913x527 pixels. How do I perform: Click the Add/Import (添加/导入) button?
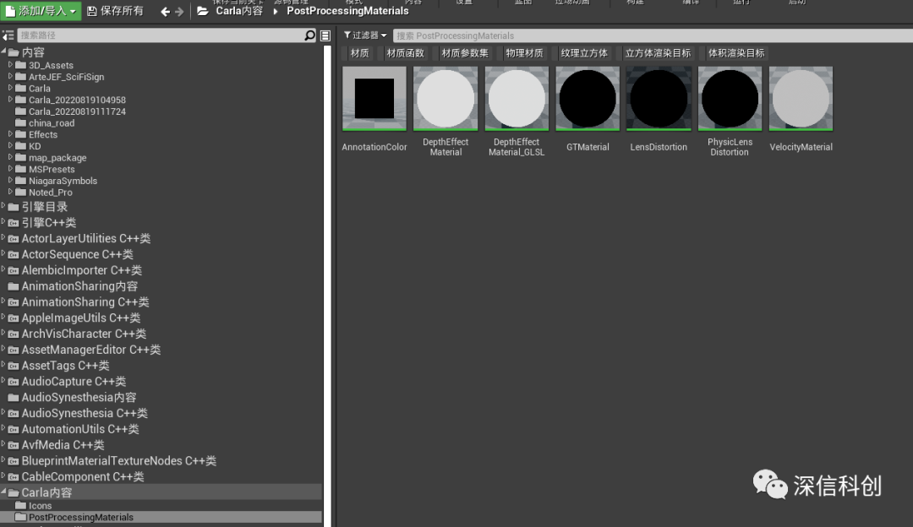click(x=41, y=11)
